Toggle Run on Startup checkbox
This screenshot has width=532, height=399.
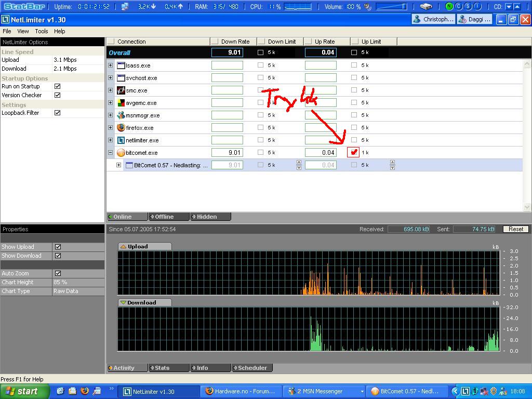tap(57, 86)
